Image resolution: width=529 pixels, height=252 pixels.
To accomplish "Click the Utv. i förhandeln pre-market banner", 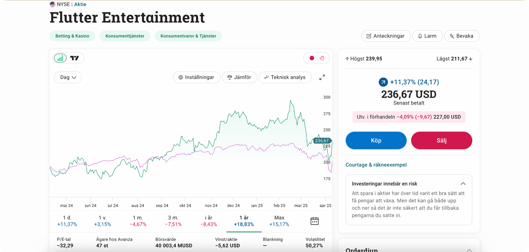I will [x=409, y=117].
